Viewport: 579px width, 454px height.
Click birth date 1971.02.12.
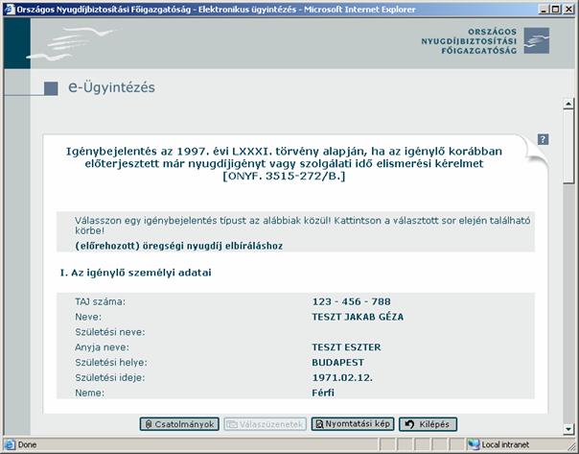(342, 377)
